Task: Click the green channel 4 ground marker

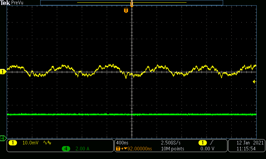Action: [3, 138]
